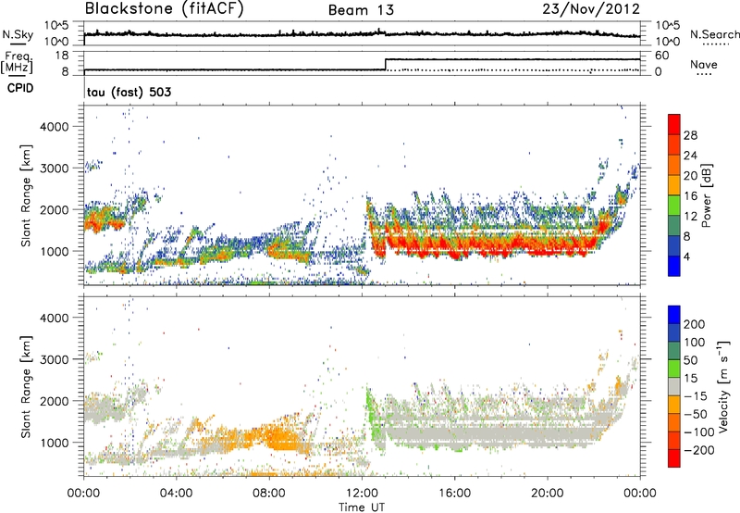This screenshot has width=740, height=513.
Task: Click the Power [dB] colorbar title
Action: click(706, 195)
